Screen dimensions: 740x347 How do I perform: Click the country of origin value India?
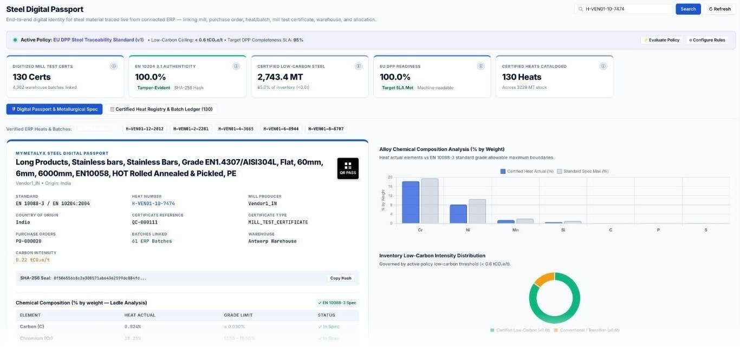click(23, 222)
